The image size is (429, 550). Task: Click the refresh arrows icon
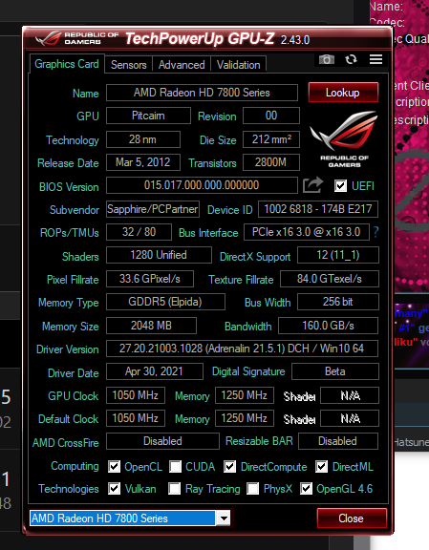click(x=351, y=59)
